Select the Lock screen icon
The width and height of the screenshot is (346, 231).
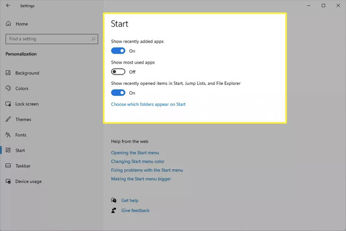pyautogui.click(x=8, y=104)
